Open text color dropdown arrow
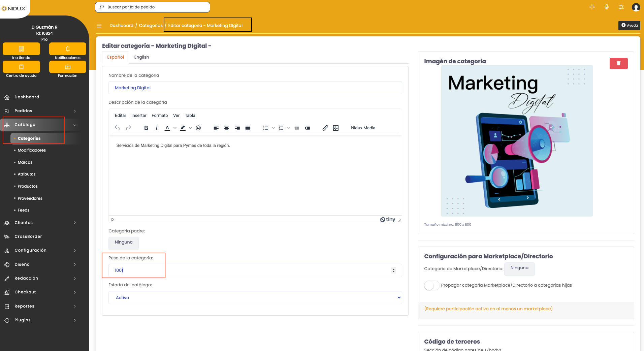This screenshot has width=644, height=351. click(175, 128)
